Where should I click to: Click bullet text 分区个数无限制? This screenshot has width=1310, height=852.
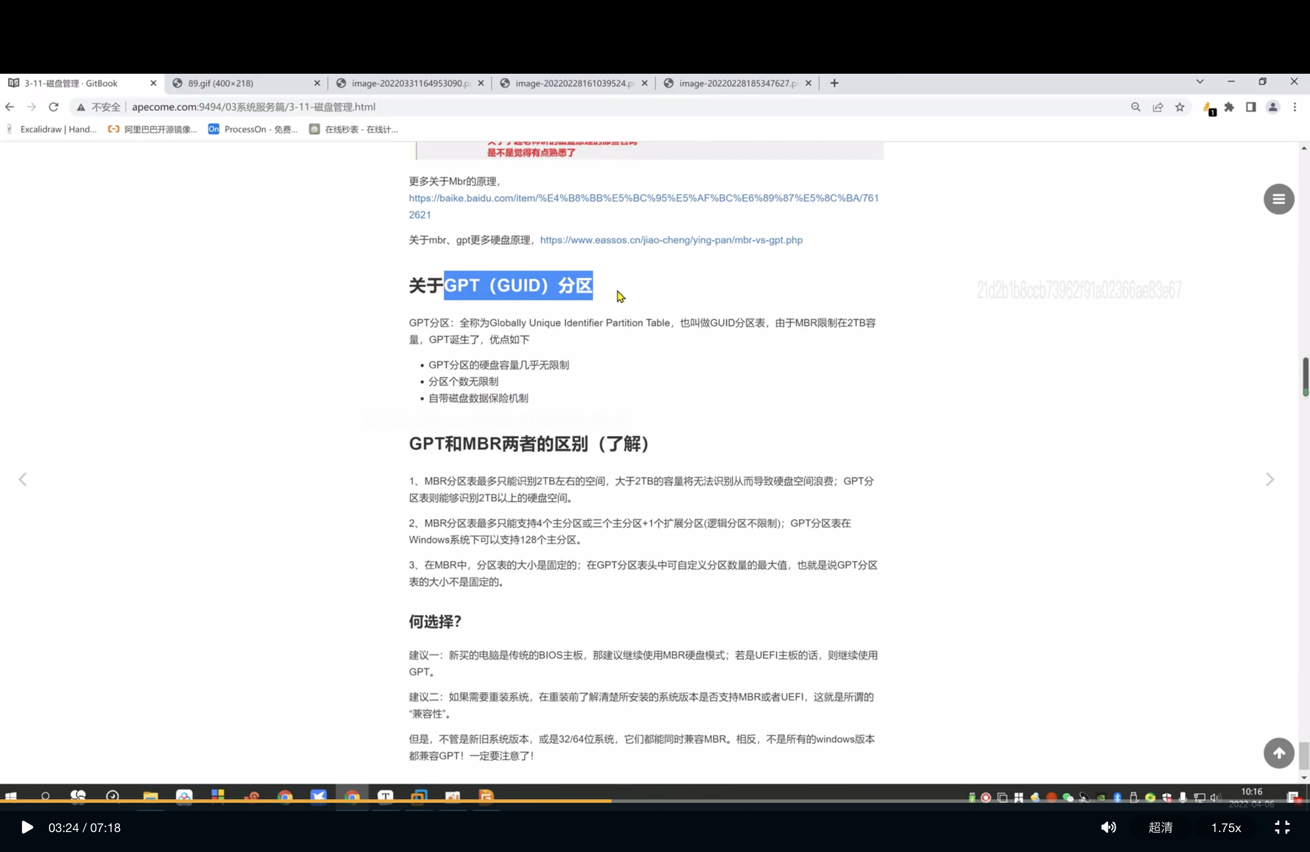click(x=463, y=381)
